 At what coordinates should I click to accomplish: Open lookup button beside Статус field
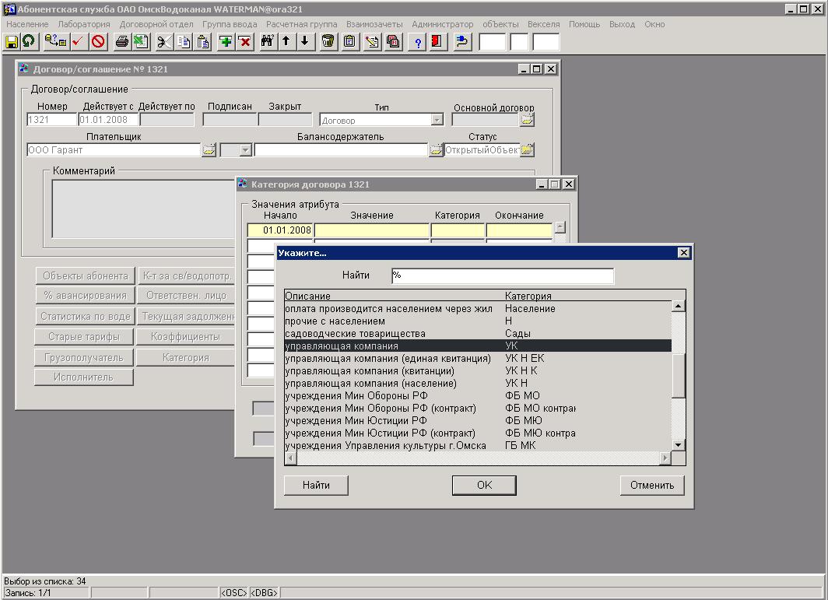[528, 150]
